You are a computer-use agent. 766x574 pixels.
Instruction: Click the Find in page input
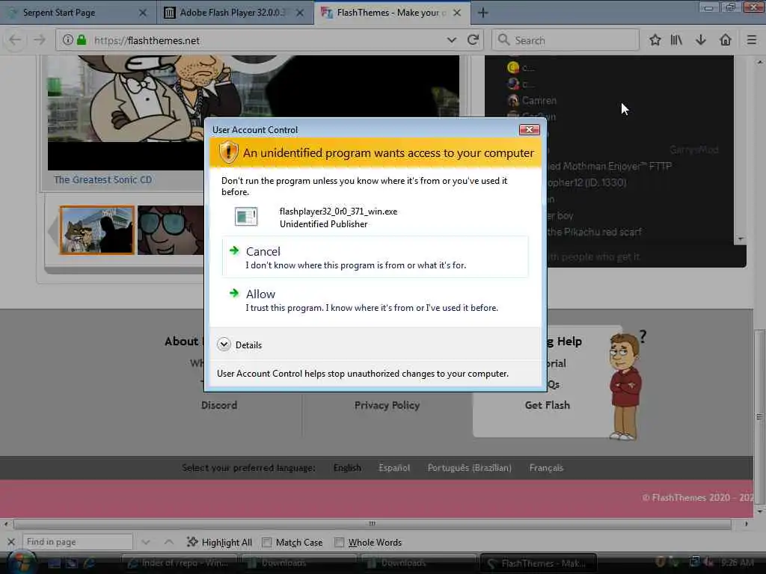[x=78, y=542]
